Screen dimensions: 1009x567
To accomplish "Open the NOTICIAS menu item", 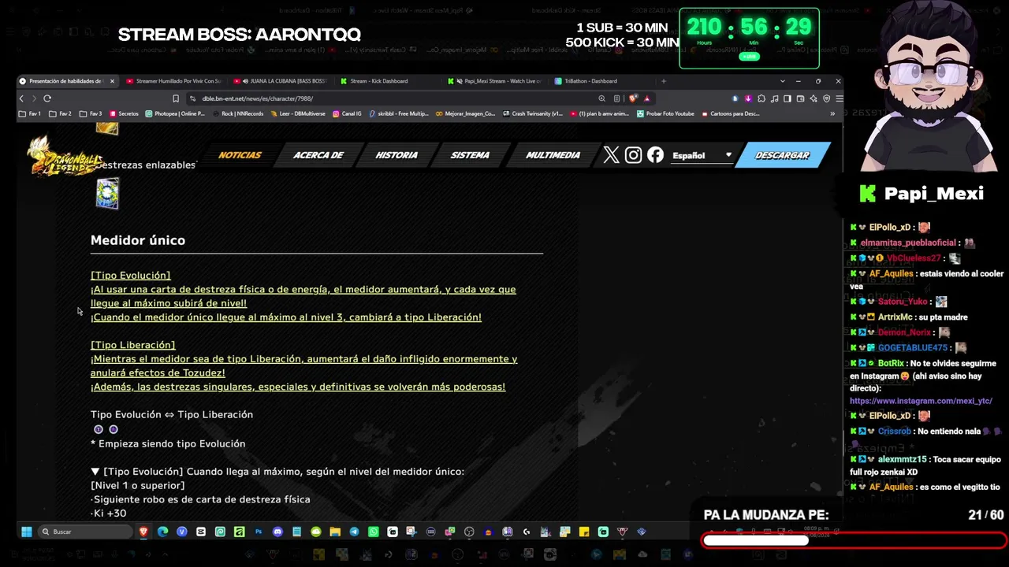I will [240, 155].
